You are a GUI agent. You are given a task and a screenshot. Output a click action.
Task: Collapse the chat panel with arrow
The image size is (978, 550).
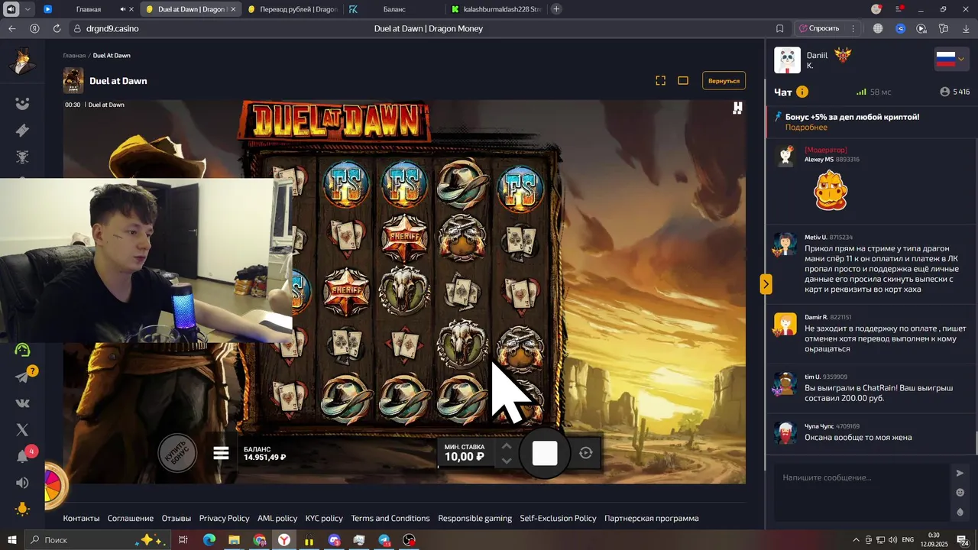(x=766, y=284)
